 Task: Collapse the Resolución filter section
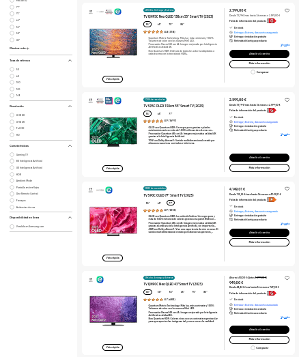[70, 106]
